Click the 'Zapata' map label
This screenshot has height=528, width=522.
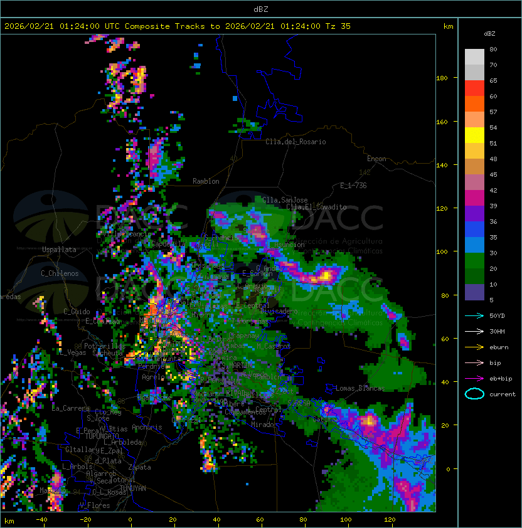pos(139,467)
